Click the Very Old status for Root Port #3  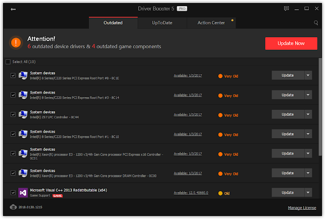pyautogui.click(x=231, y=96)
